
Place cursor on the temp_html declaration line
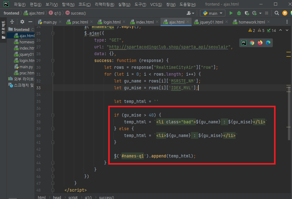coord(136,101)
